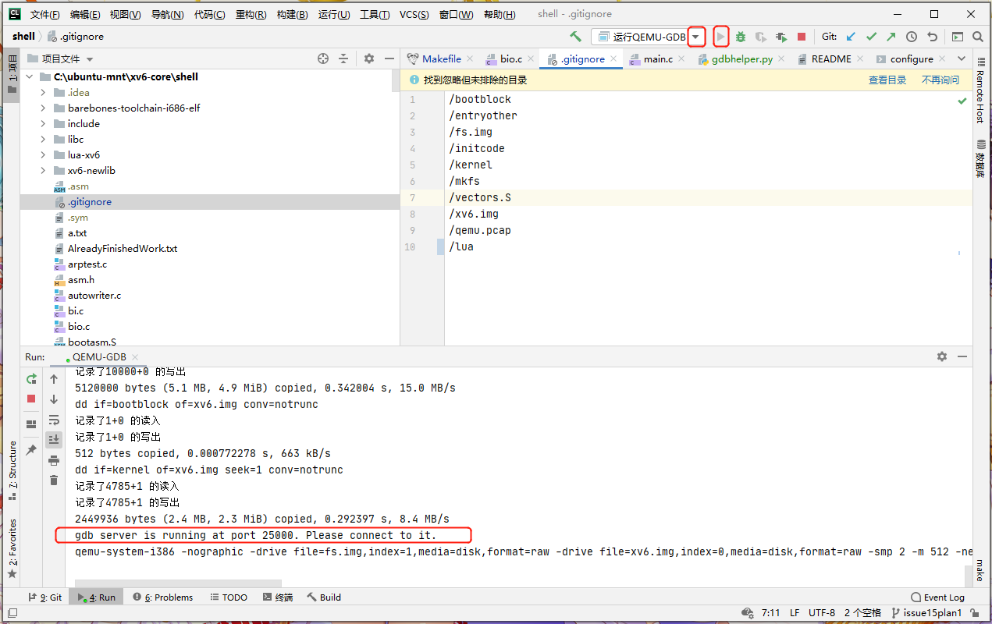This screenshot has height=624, width=992.
Task: Click the Git commit checkmark icon
Action: (x=871, y=37)
